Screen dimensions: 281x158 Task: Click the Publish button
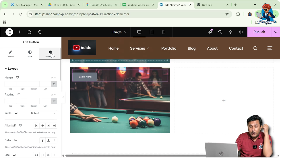pyautogui.click(x=259, y=32)
